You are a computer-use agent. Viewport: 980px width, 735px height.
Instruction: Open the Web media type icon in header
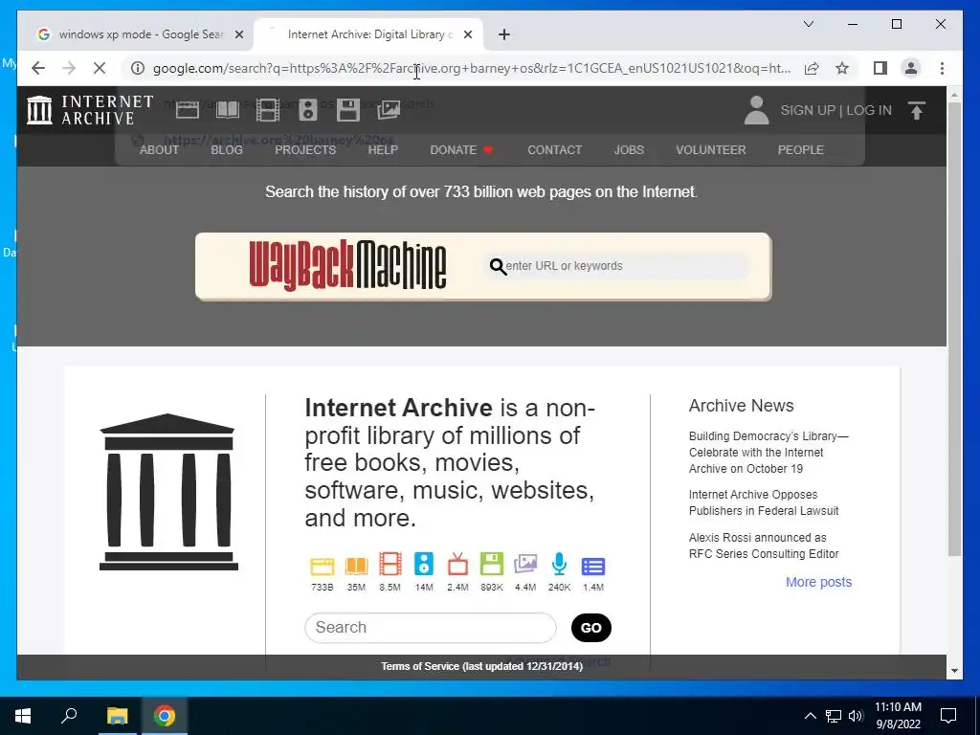(x=187, y=111)
